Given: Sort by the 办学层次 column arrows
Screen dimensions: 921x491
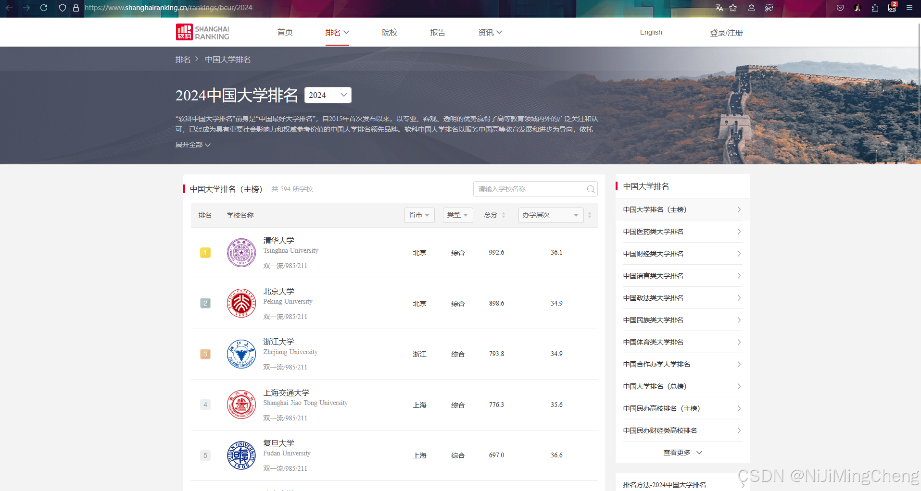Looking at the screenshot, I should [590, 215].
